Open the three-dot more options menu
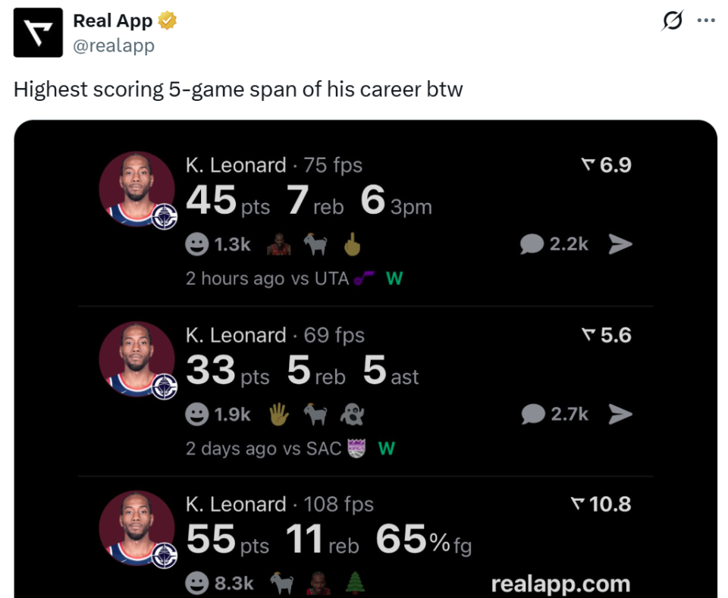Viewport: 728px width, 598px height. 706,20
